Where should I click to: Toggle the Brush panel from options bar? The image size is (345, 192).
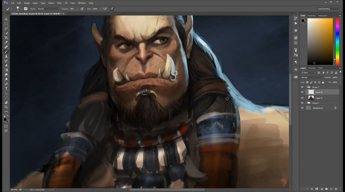point(26,9)
